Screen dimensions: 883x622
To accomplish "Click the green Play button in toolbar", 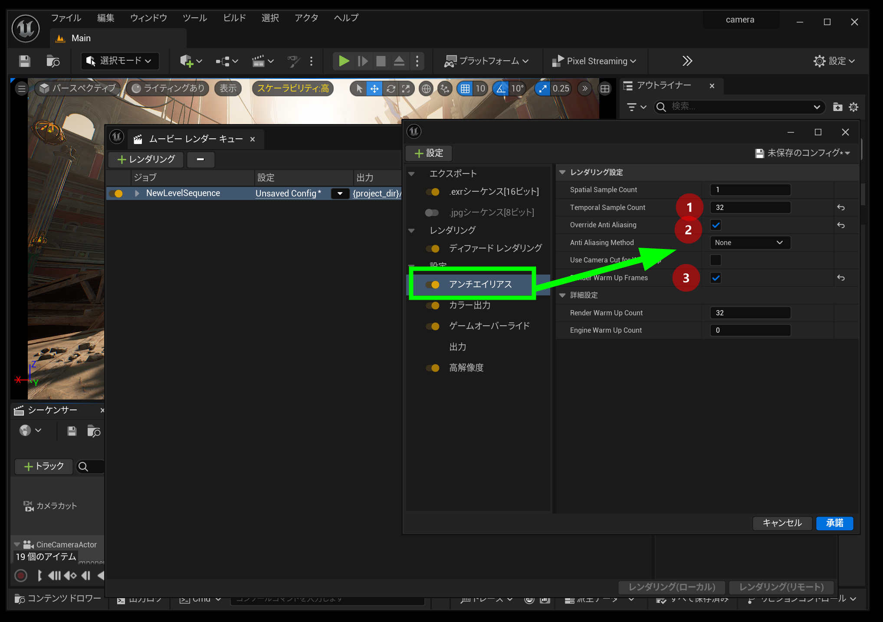I will (344, 61).
